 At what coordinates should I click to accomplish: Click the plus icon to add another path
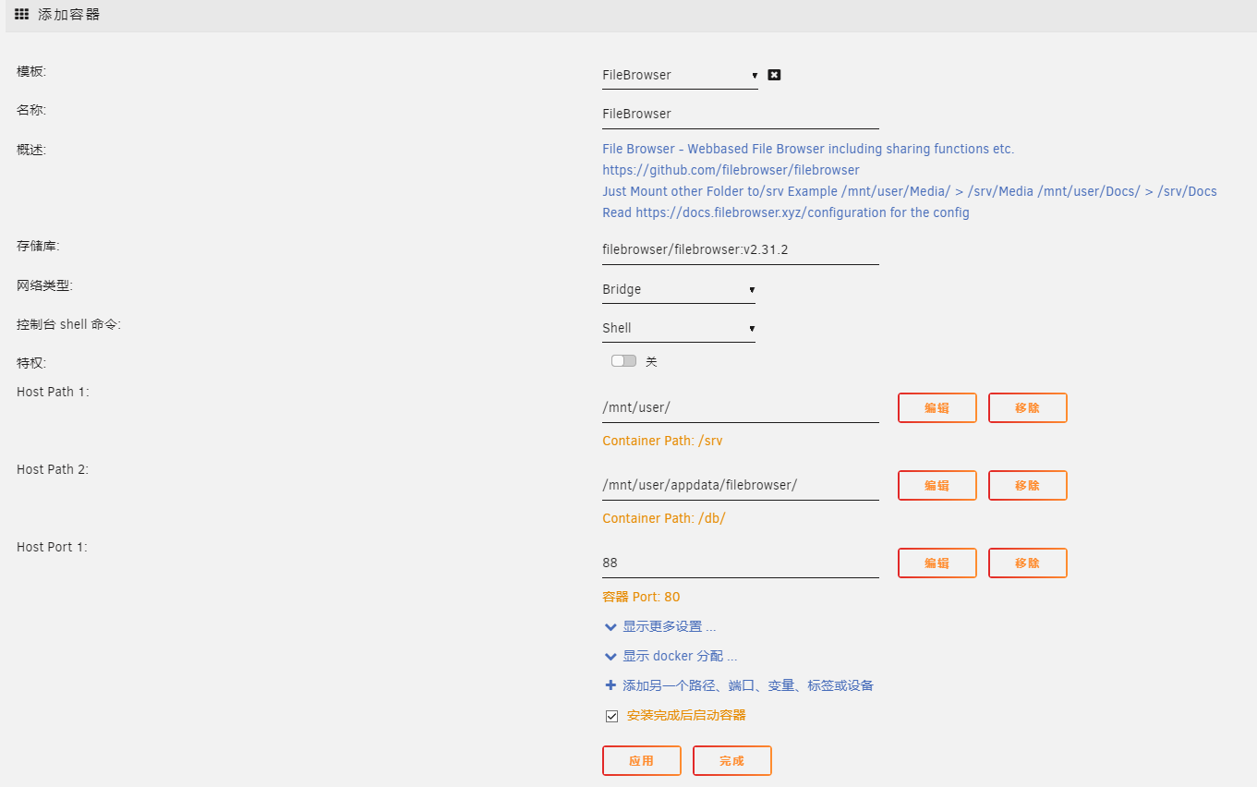click(610, 685)
